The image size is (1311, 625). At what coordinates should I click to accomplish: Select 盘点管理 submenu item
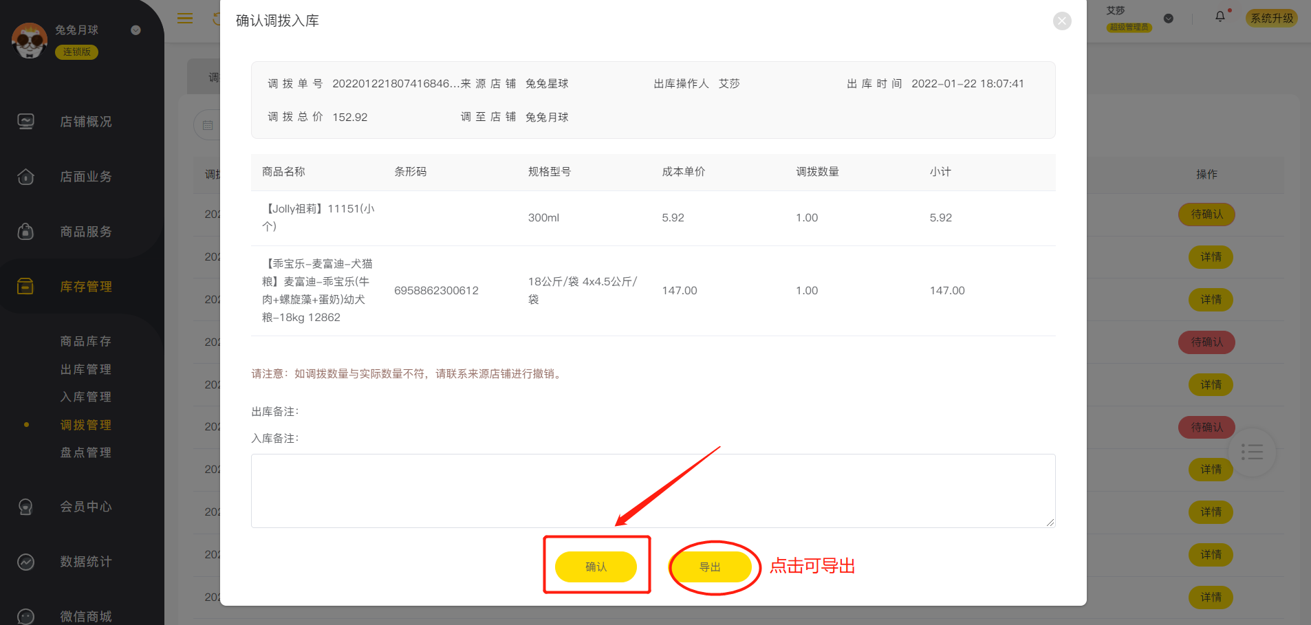85,452
